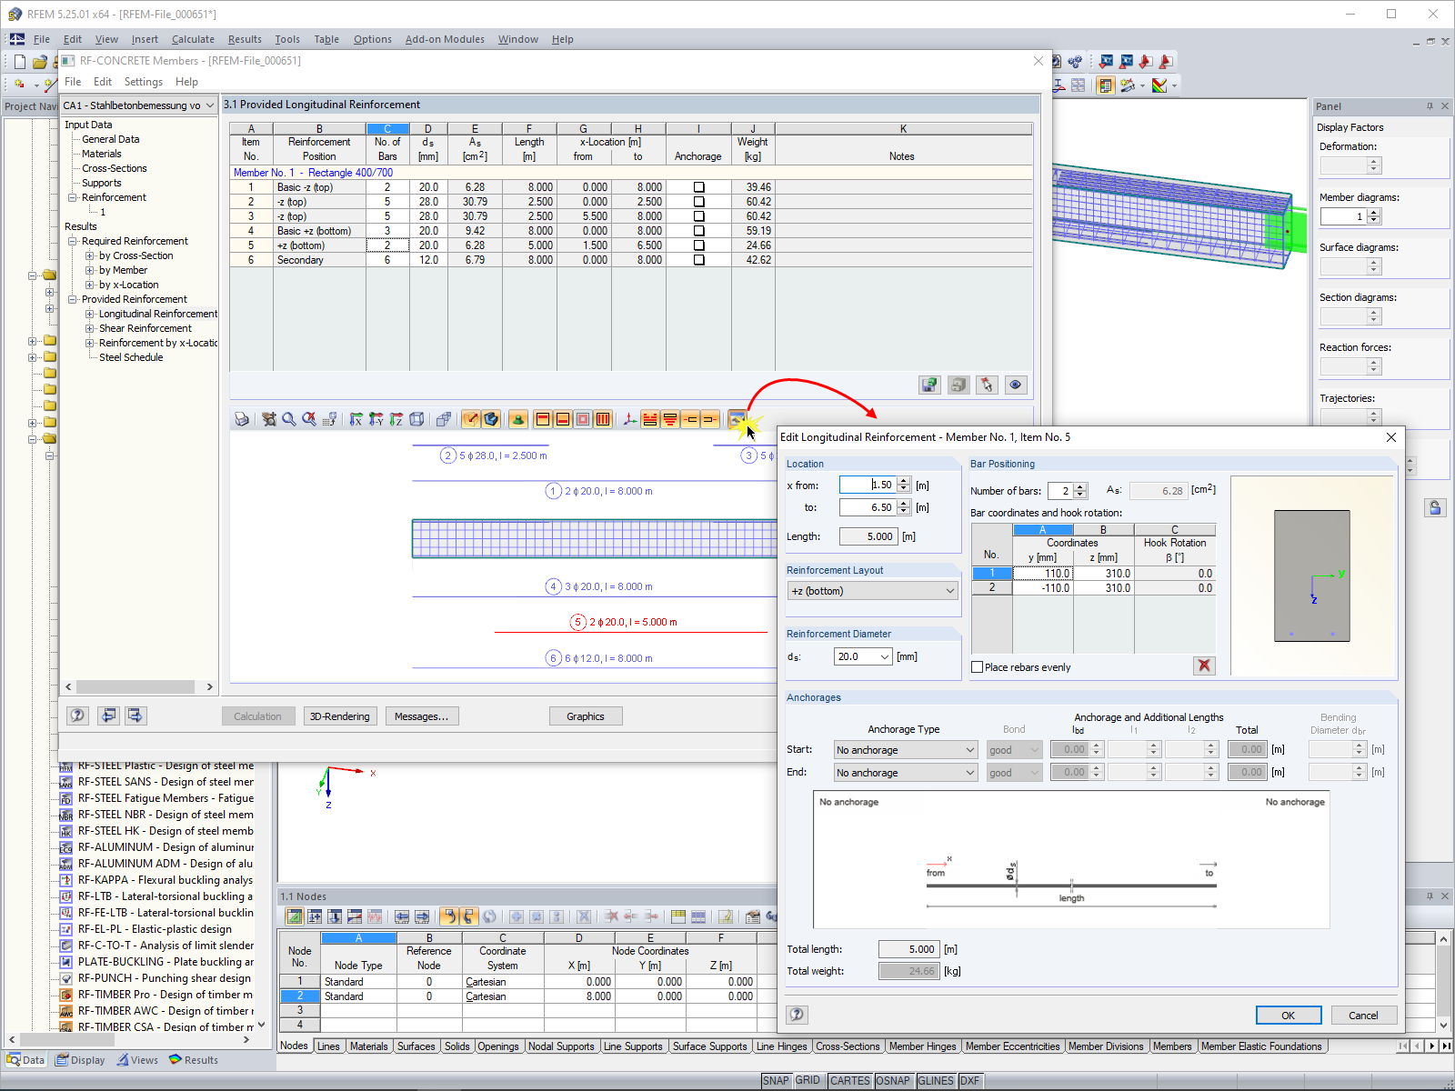Open the Reinforcement Layout dropdown
The height and width of the screenshot is (1091, 1455).
949,590
